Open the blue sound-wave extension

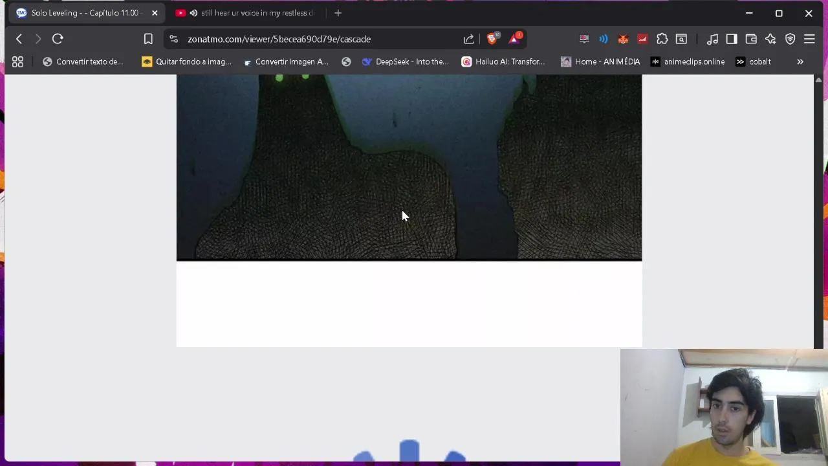(604, 39)
